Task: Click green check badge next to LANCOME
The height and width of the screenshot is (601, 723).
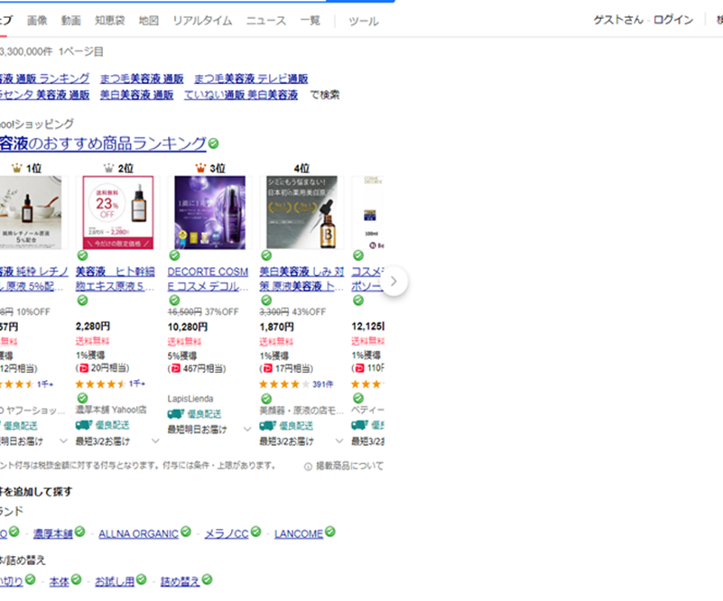Action: tap(330, 532)
